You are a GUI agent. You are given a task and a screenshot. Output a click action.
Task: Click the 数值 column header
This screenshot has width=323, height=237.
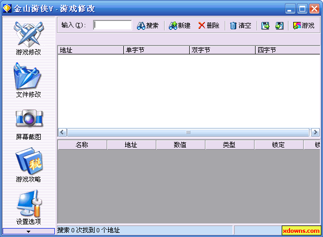[x=180, y=145]
